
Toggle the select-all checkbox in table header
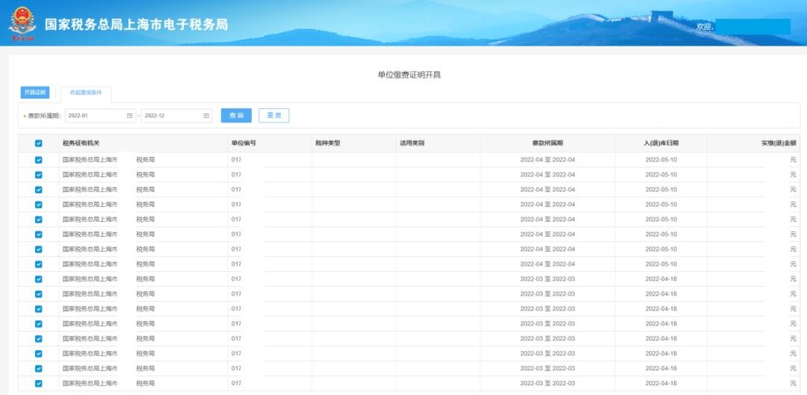pos(39,143)
